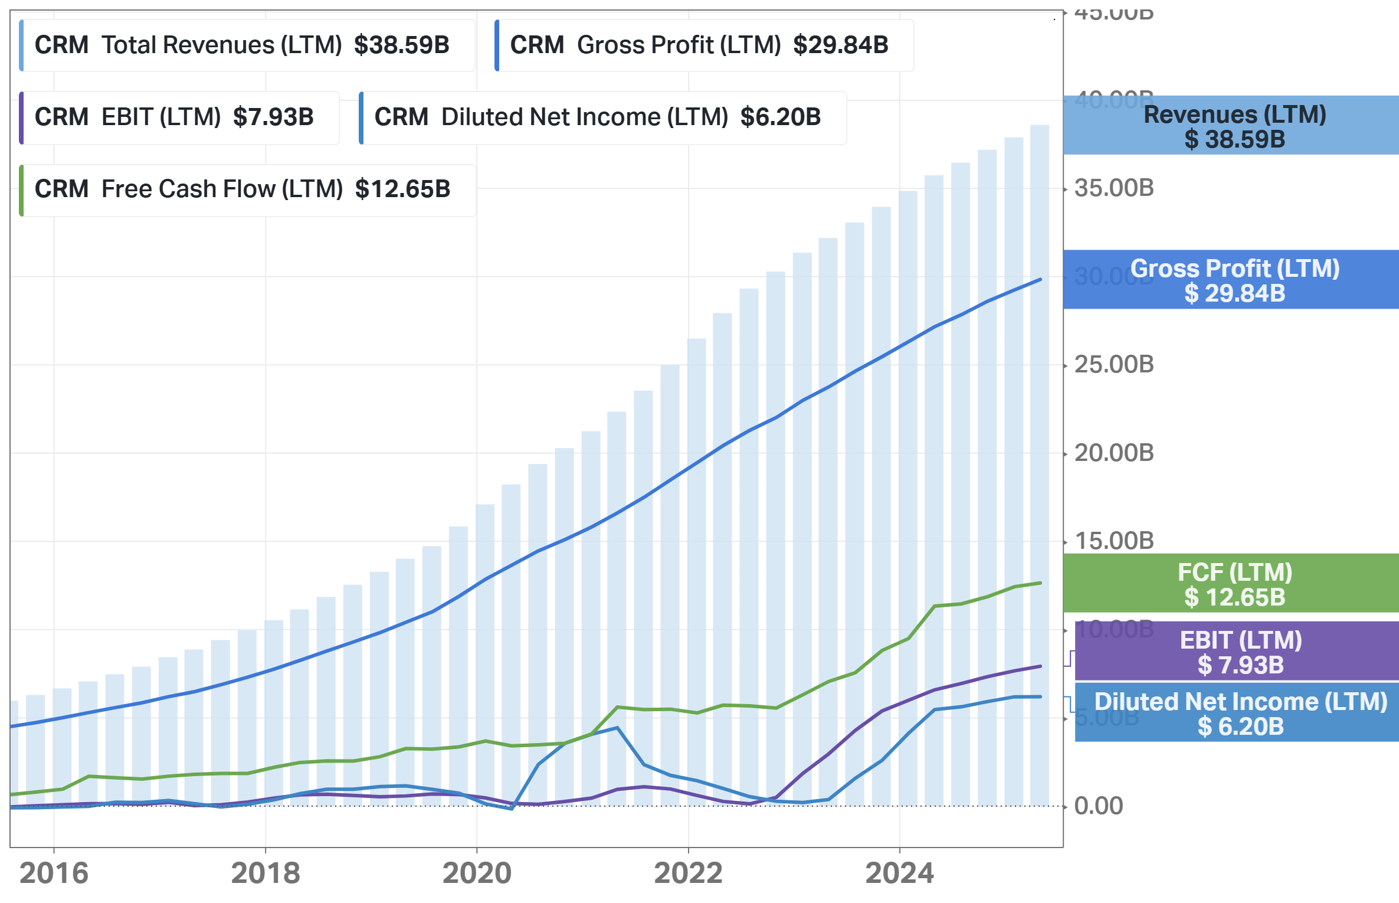Click the Diluted Net Income (LTM) legend entry
The height and width of the screenshot is (903, 1399).
602,117
